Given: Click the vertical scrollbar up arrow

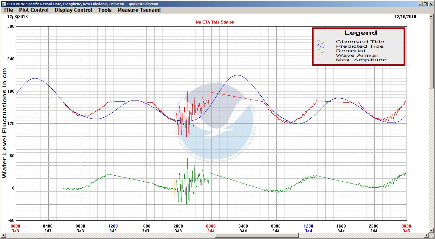Looking at the screenshot, I should (431, 16).
